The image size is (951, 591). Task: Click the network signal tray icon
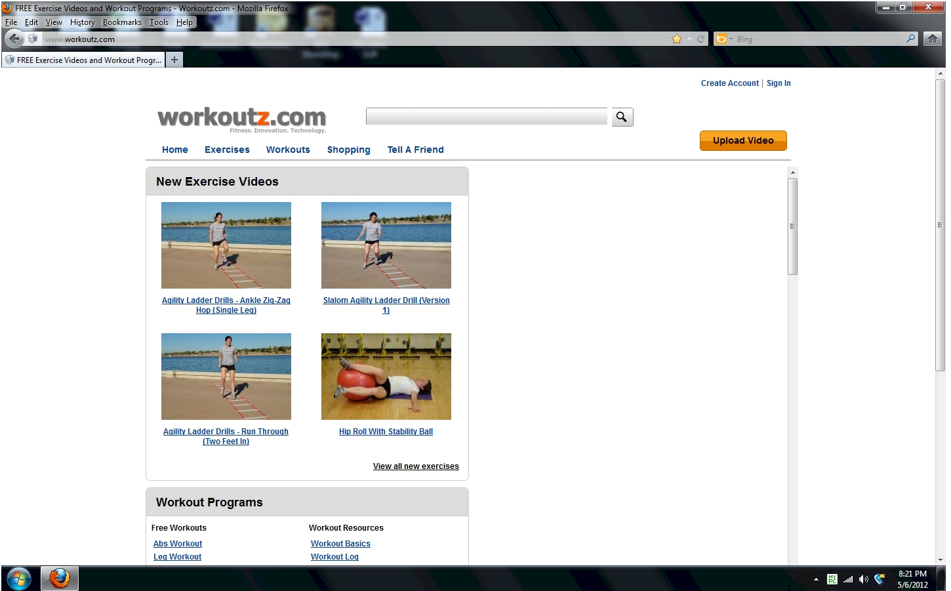point(848,579)
